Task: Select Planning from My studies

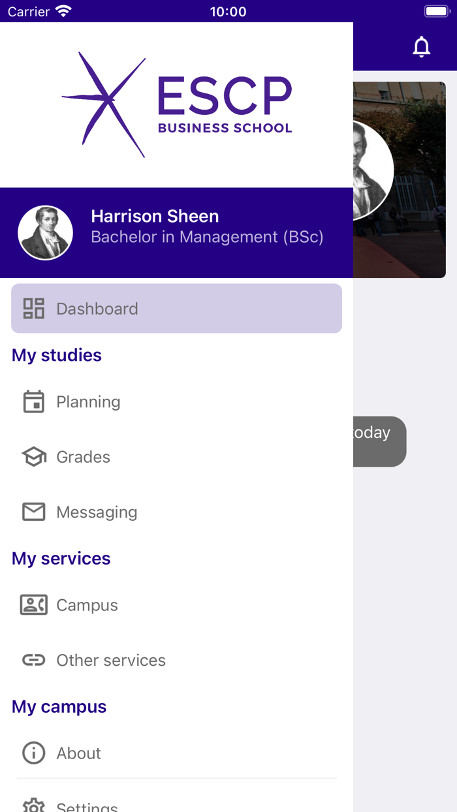Action: (x=88, y=401)
